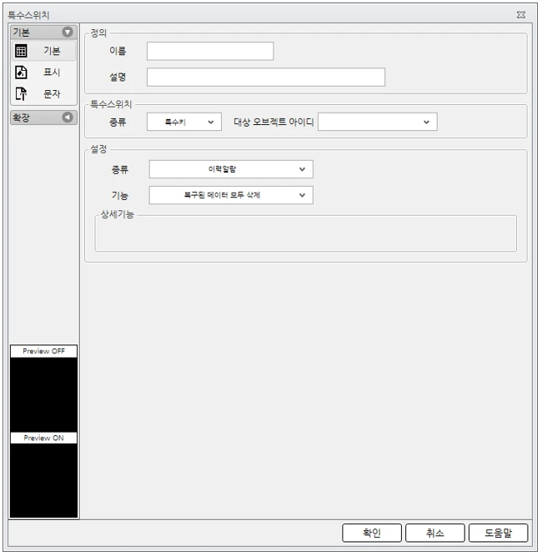Open the 표시 display page icon
Screen dimensions: 542x556
point(22,73)
